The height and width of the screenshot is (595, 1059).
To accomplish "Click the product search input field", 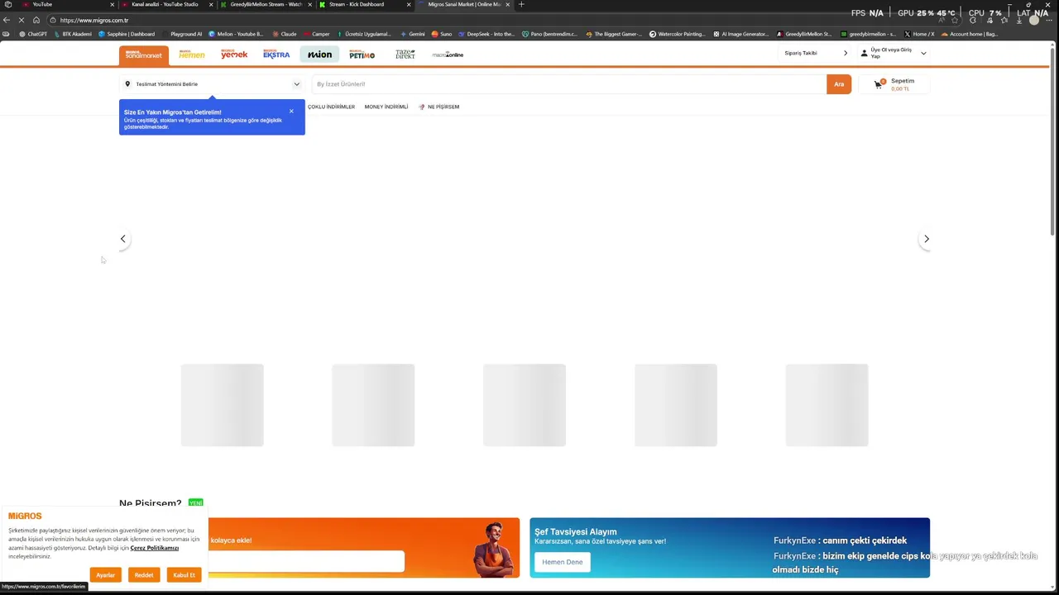I will (x=569, y=83).
